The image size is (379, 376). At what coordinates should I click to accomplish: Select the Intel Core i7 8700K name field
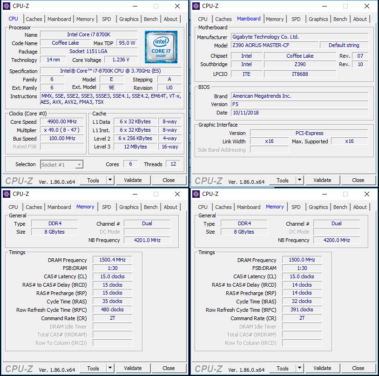89,34
